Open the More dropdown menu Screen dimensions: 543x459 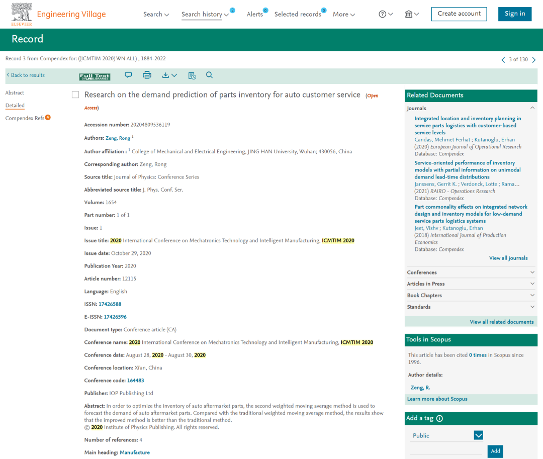click(x=344, y=14)
